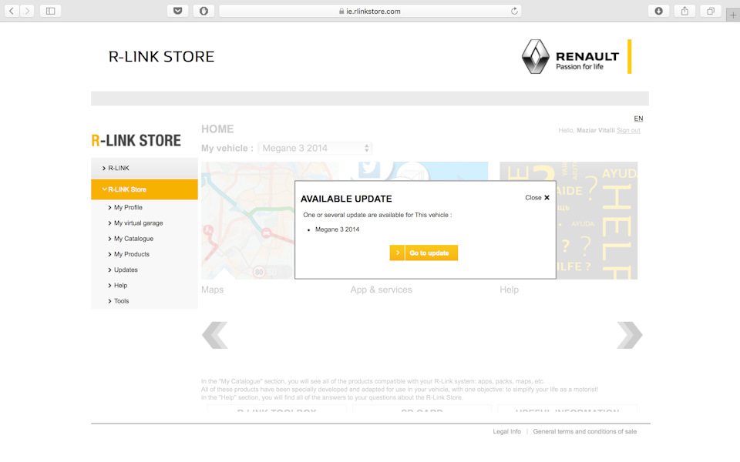Go back with Safari's back arrow

[x=12, y=11]
